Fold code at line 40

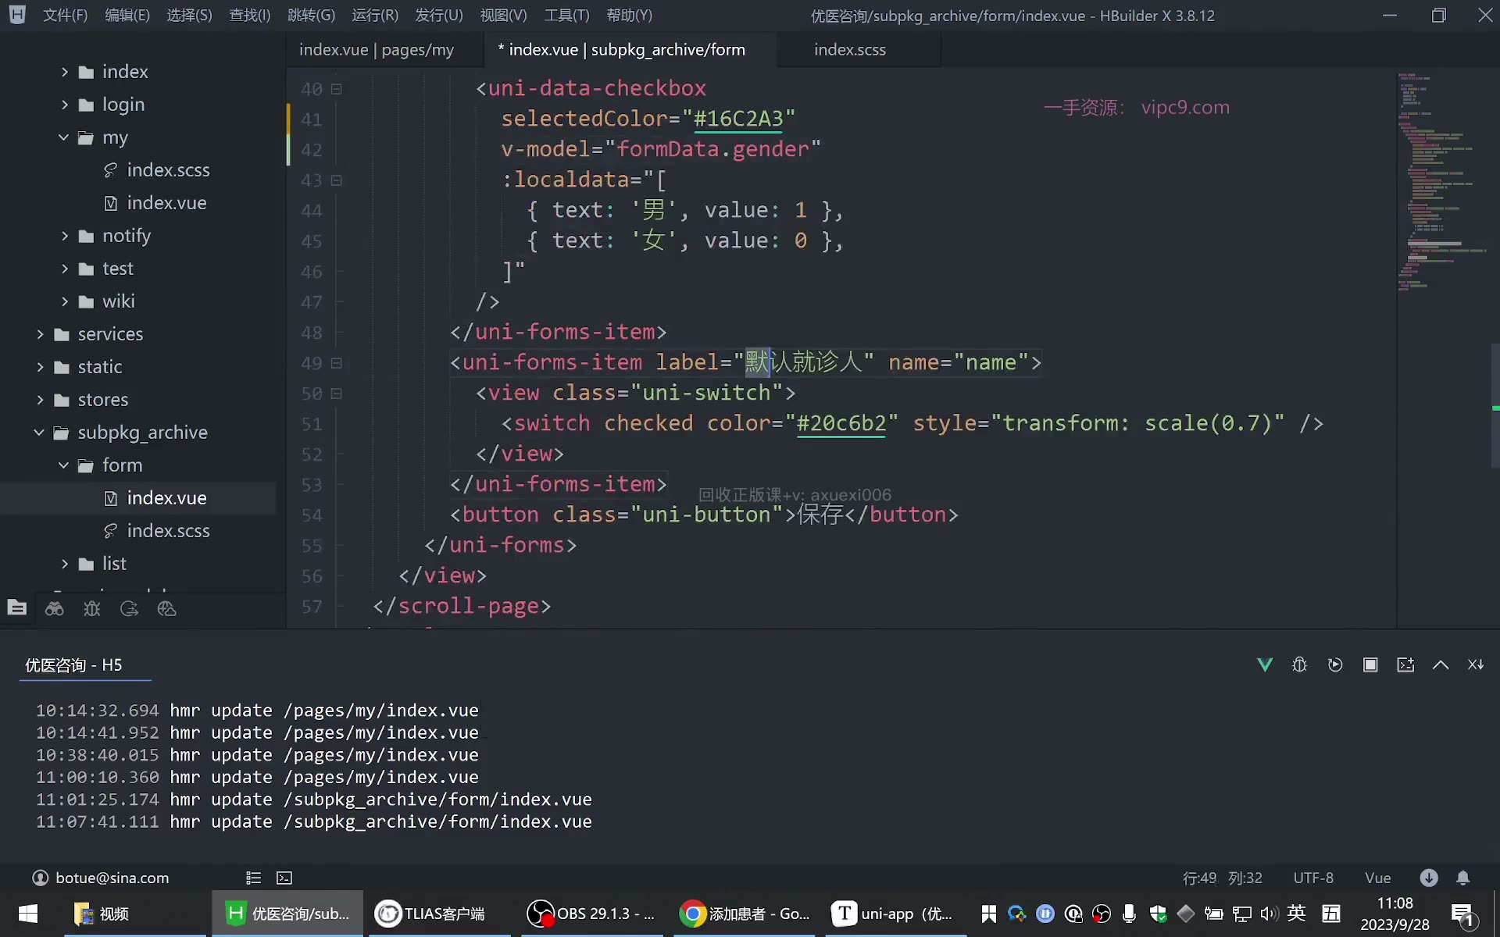click(x=337, y=89)
